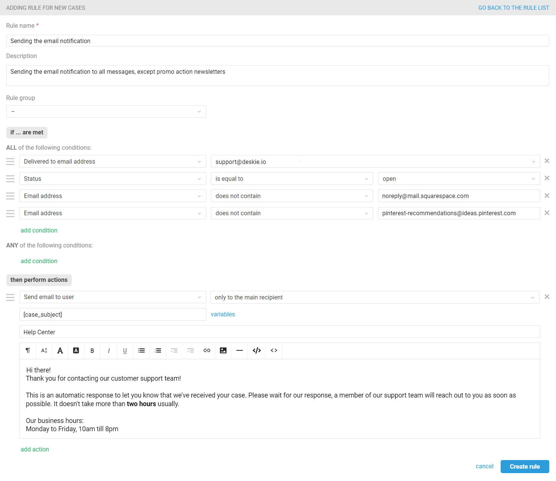Apply italic formatting to the message

(108, 351)
